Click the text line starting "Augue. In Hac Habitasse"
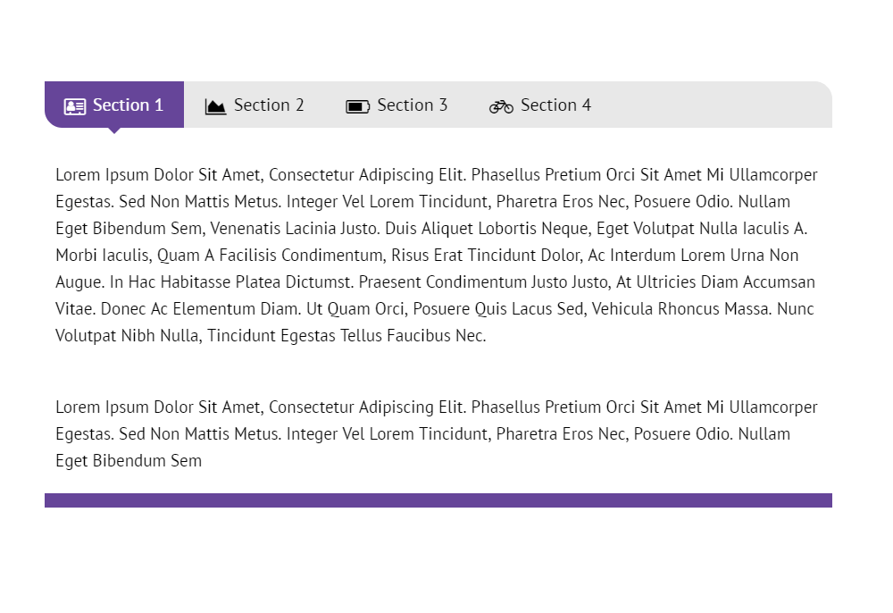This screenshot has width=893, height=613. point(435,282)
